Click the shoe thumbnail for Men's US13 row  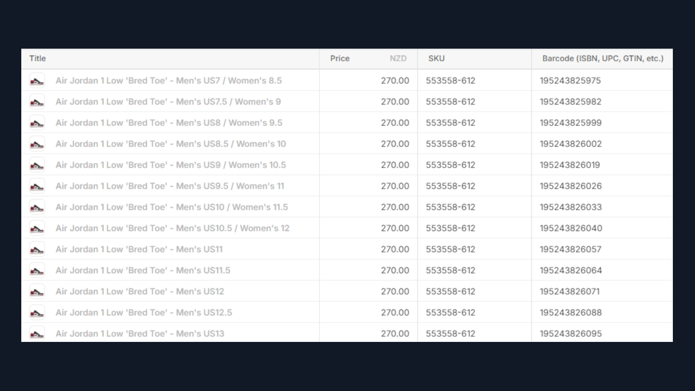point(37,333)
